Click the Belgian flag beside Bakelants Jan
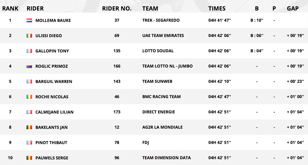This screenshot has height=165, width=308. 29,127
